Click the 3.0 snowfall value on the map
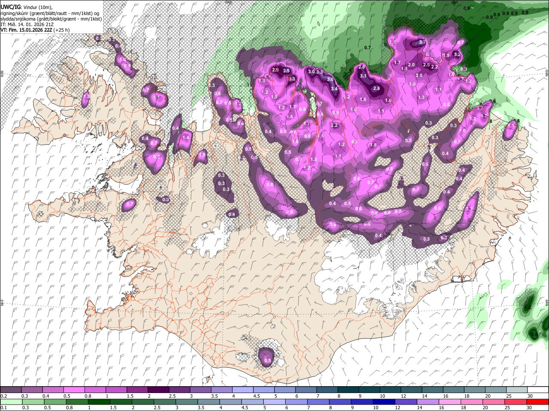The width and height of the screenshot is (549, 411). (311, 71)
